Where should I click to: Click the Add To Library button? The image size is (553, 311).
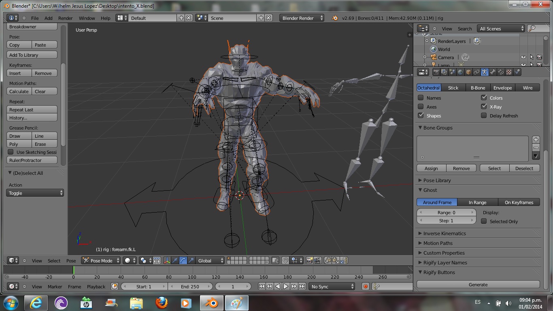click(x=32, y=55)
